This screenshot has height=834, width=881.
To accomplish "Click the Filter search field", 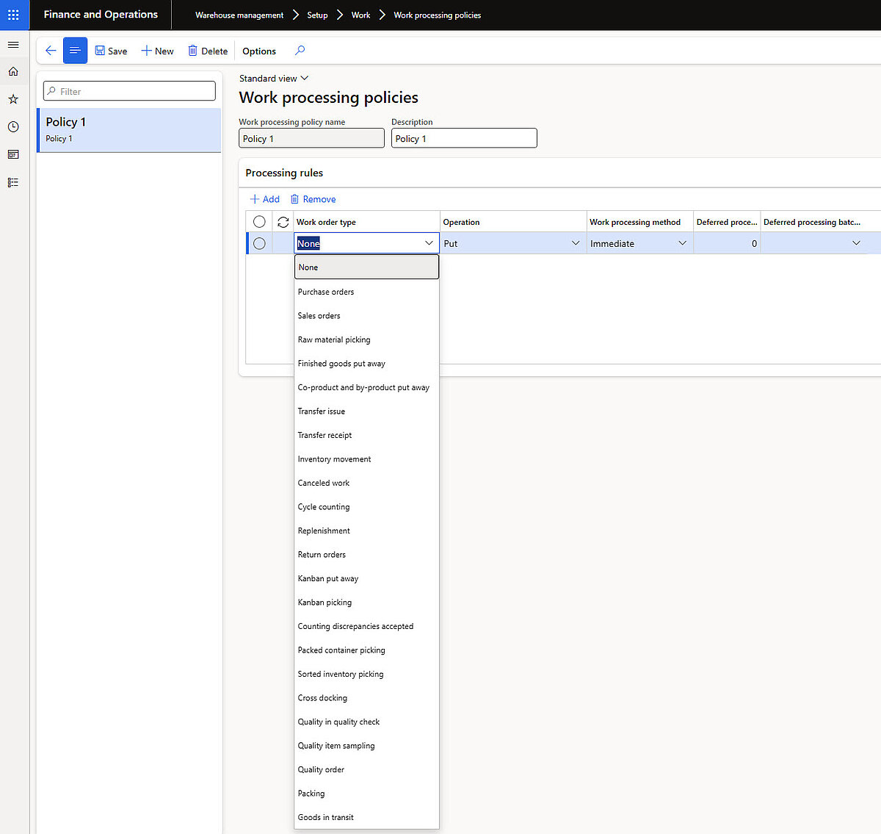I will point(130,91).
